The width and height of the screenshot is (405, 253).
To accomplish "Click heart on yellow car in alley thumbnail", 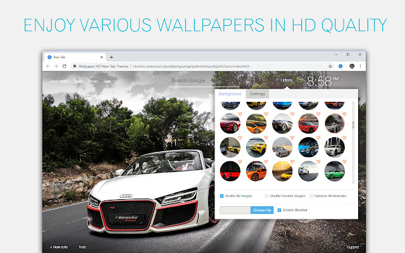I will [240, 138].
